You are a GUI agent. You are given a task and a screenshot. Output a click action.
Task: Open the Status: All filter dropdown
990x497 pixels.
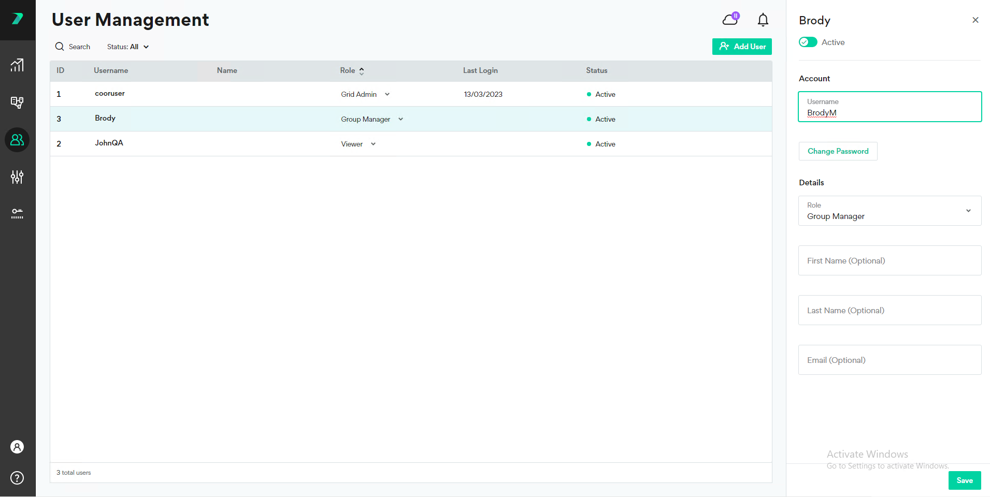point(127,47)
